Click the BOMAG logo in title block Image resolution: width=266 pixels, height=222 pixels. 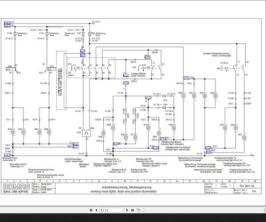click(x=16, y=187)
